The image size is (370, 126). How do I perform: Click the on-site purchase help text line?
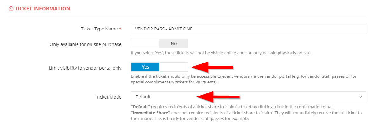(x=221, y=53)
